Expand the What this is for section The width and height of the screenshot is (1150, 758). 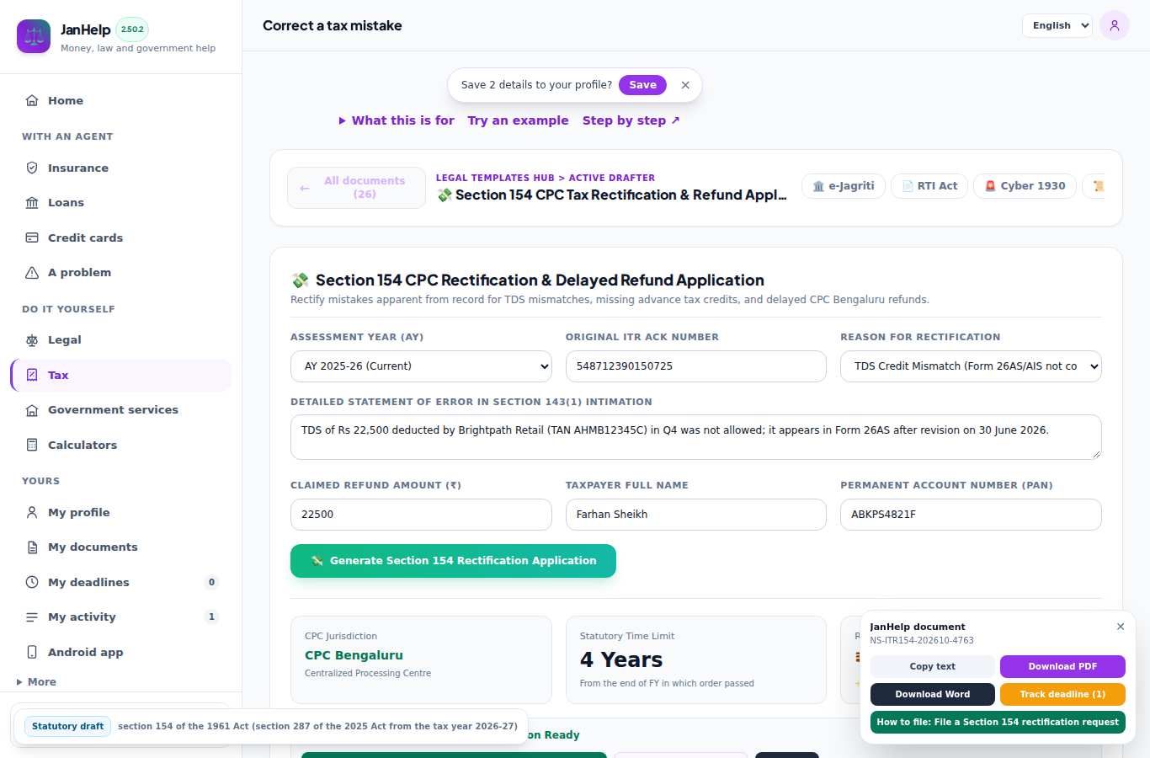click(x=397, y=120)
